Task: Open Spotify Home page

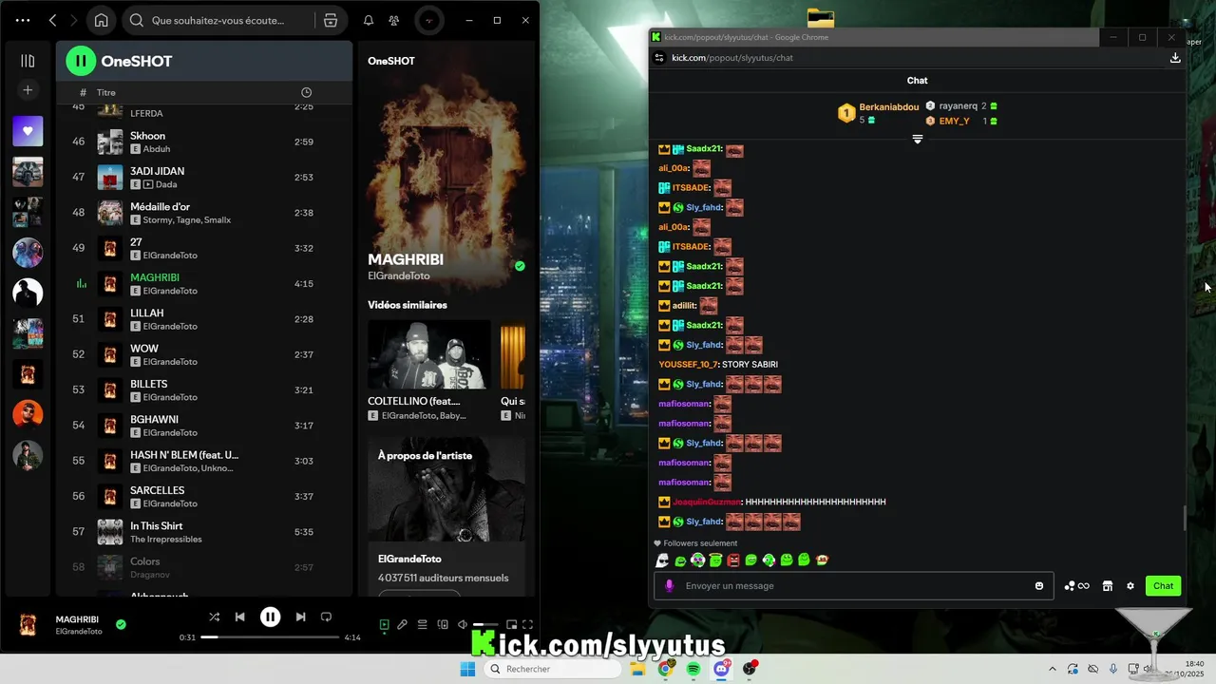Action: (102, 20)
